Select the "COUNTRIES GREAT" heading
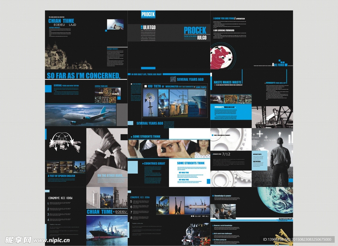 (x=154, y=163)
